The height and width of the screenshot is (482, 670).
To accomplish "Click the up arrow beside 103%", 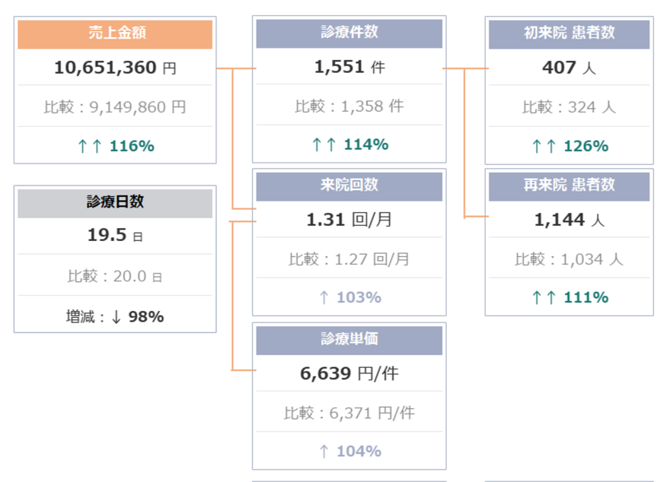I will (324, 297).
